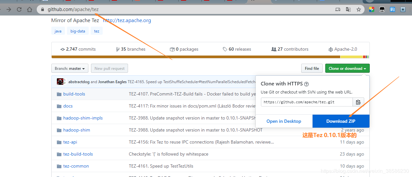Collapse the Clone or download dropdown
The height and width of the screenshot is (177, 412).
pos(347,69)
